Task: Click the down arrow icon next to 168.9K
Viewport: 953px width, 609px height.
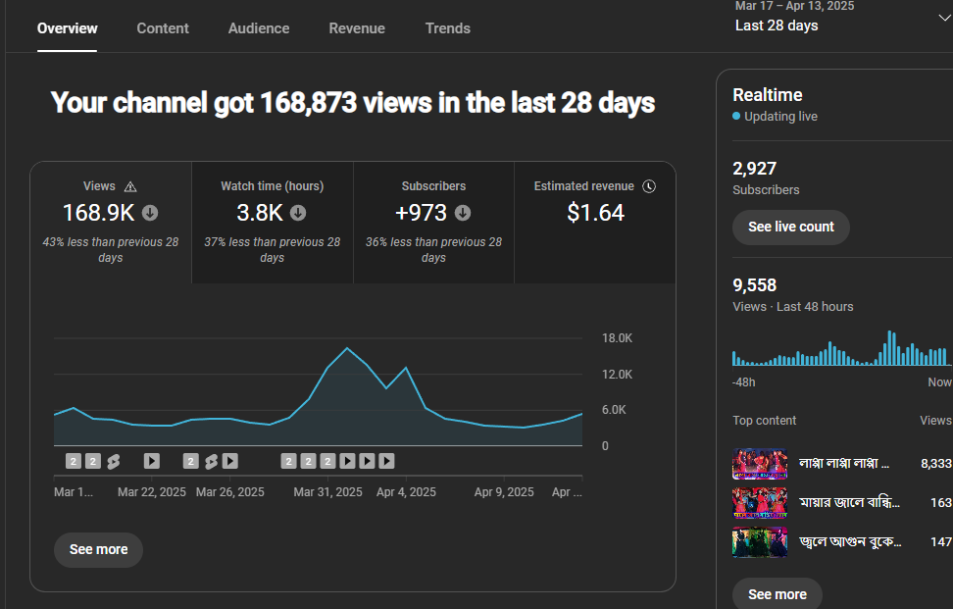Action: click(x=150, y=213)
